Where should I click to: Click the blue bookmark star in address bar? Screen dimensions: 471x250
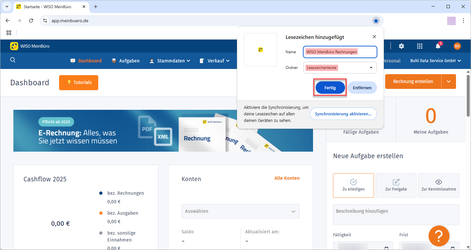376,21
